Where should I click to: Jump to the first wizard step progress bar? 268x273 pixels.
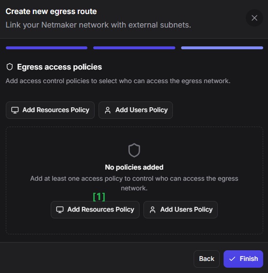(x=46, y=48)
